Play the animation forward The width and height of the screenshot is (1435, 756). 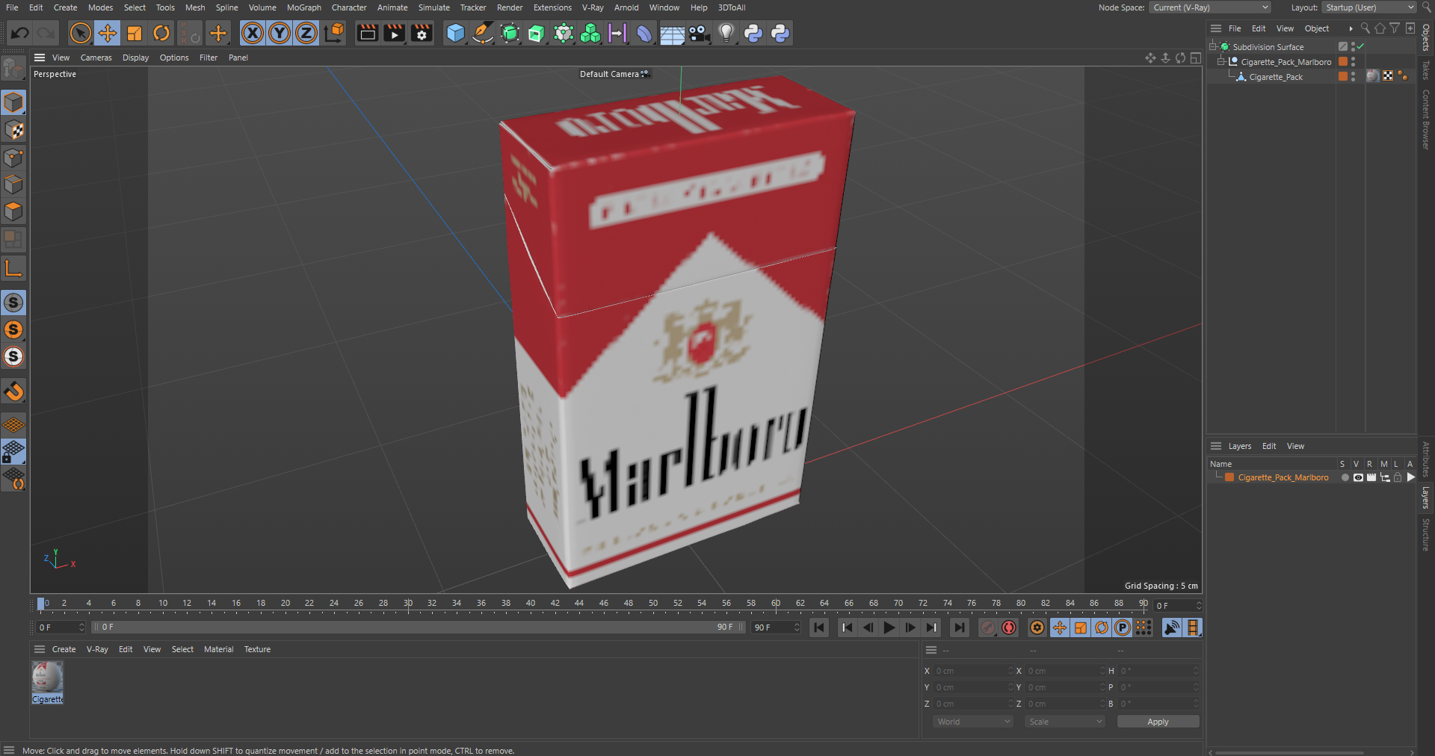click(x=889, y=628)
